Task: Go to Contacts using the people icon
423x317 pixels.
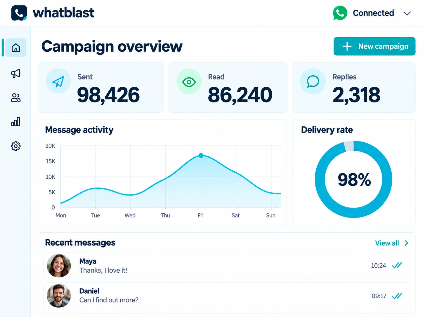Action: 16,97
